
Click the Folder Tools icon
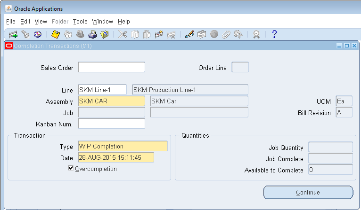pos(238,34)
